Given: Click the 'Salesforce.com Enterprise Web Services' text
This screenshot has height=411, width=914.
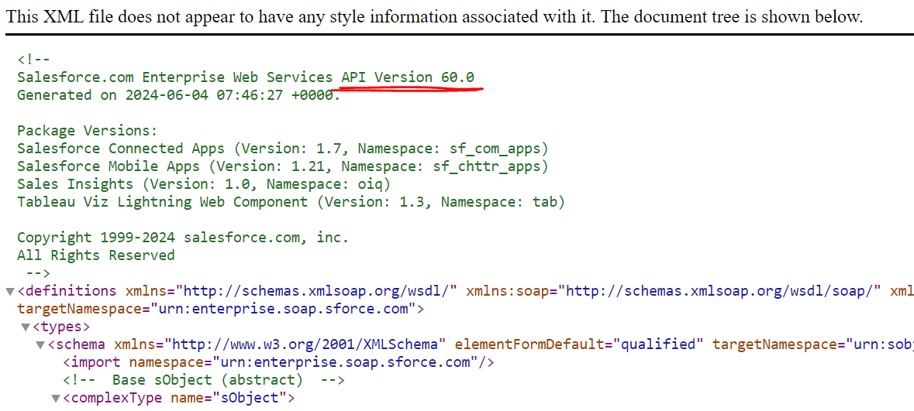Looking at the screenshot, I should 175,77.
